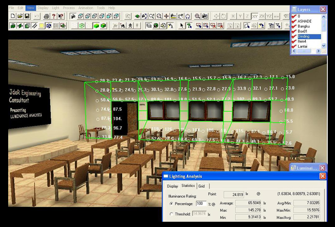Select the Zoom tool on the toolbar
This screenshot has width=335, height=227.
(151, 15)
